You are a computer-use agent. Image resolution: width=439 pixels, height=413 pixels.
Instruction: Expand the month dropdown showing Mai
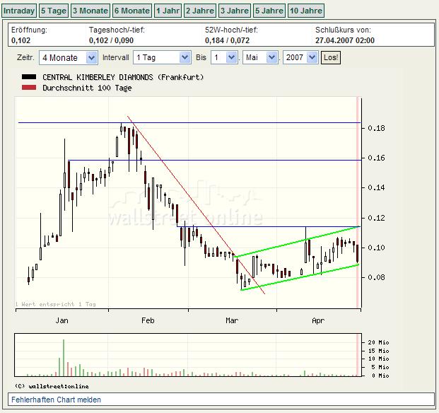tap(260, 57)
